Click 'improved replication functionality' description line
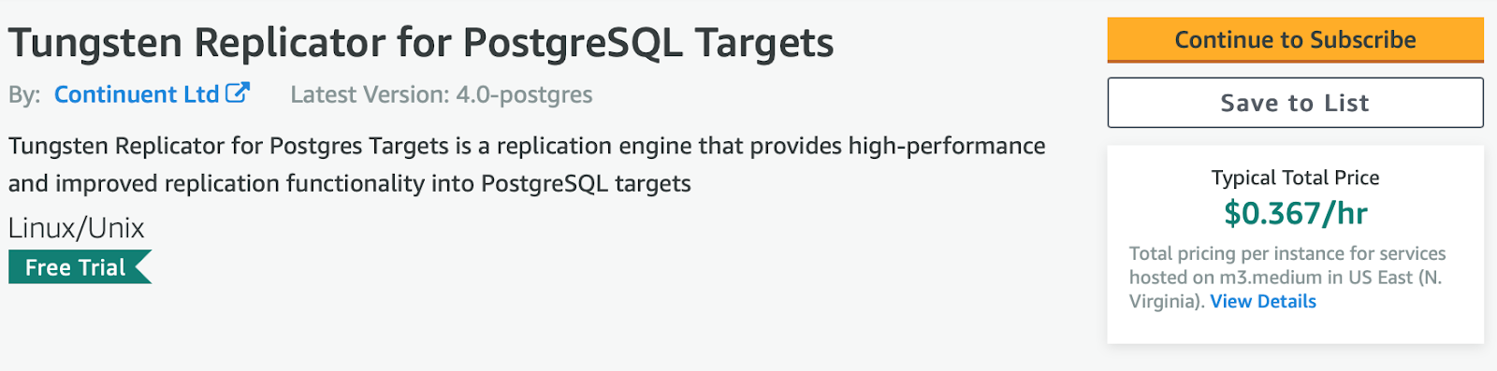This screenshot has height=371, width=1497. 350,183
